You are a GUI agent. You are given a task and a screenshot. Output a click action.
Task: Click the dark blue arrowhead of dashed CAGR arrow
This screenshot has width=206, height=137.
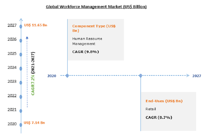coord(27,38)
